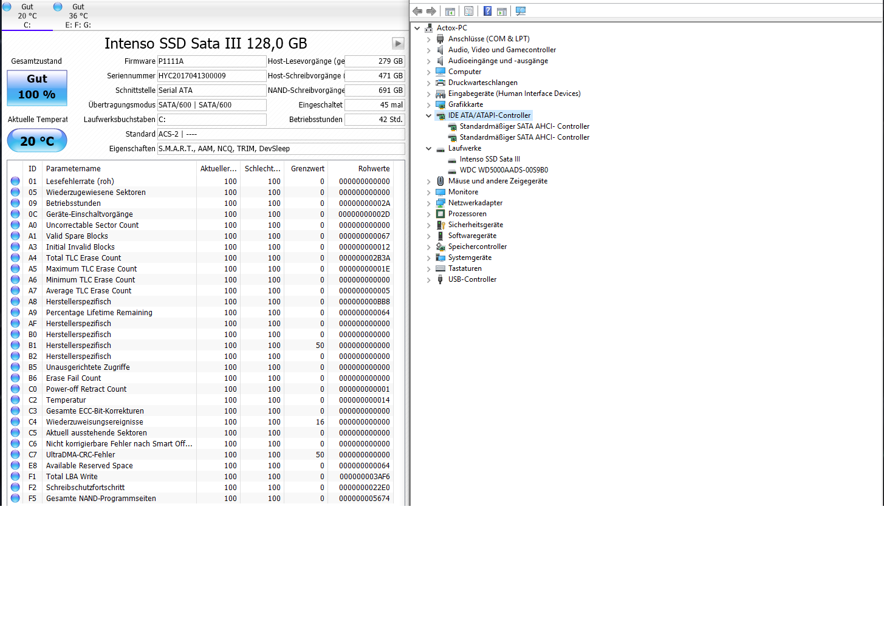Viewport: 884px width, 631px height.
Task: Select the Speichercontroller icon
Action: pyautogui.click(x=440, y=247)
